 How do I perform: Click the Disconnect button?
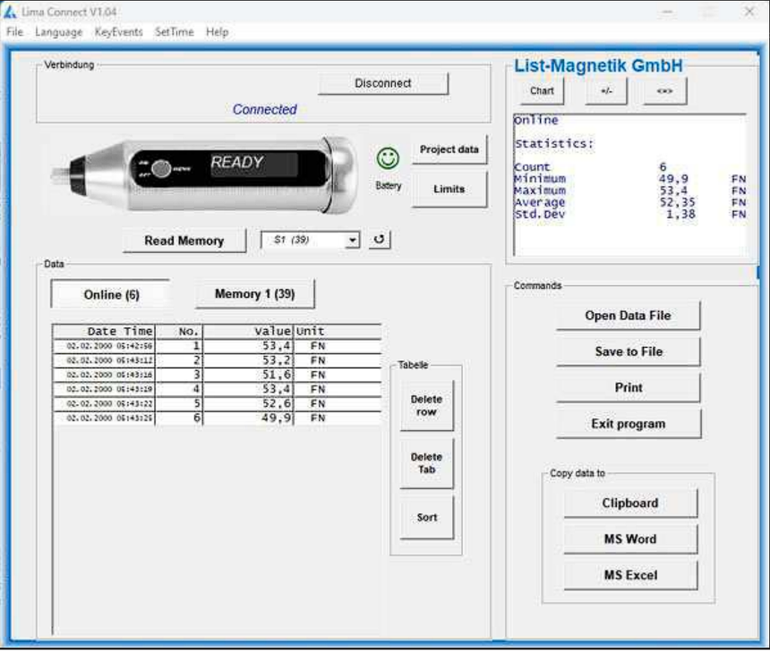point(383,83)
